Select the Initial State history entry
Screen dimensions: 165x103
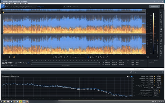coord(151,62)
